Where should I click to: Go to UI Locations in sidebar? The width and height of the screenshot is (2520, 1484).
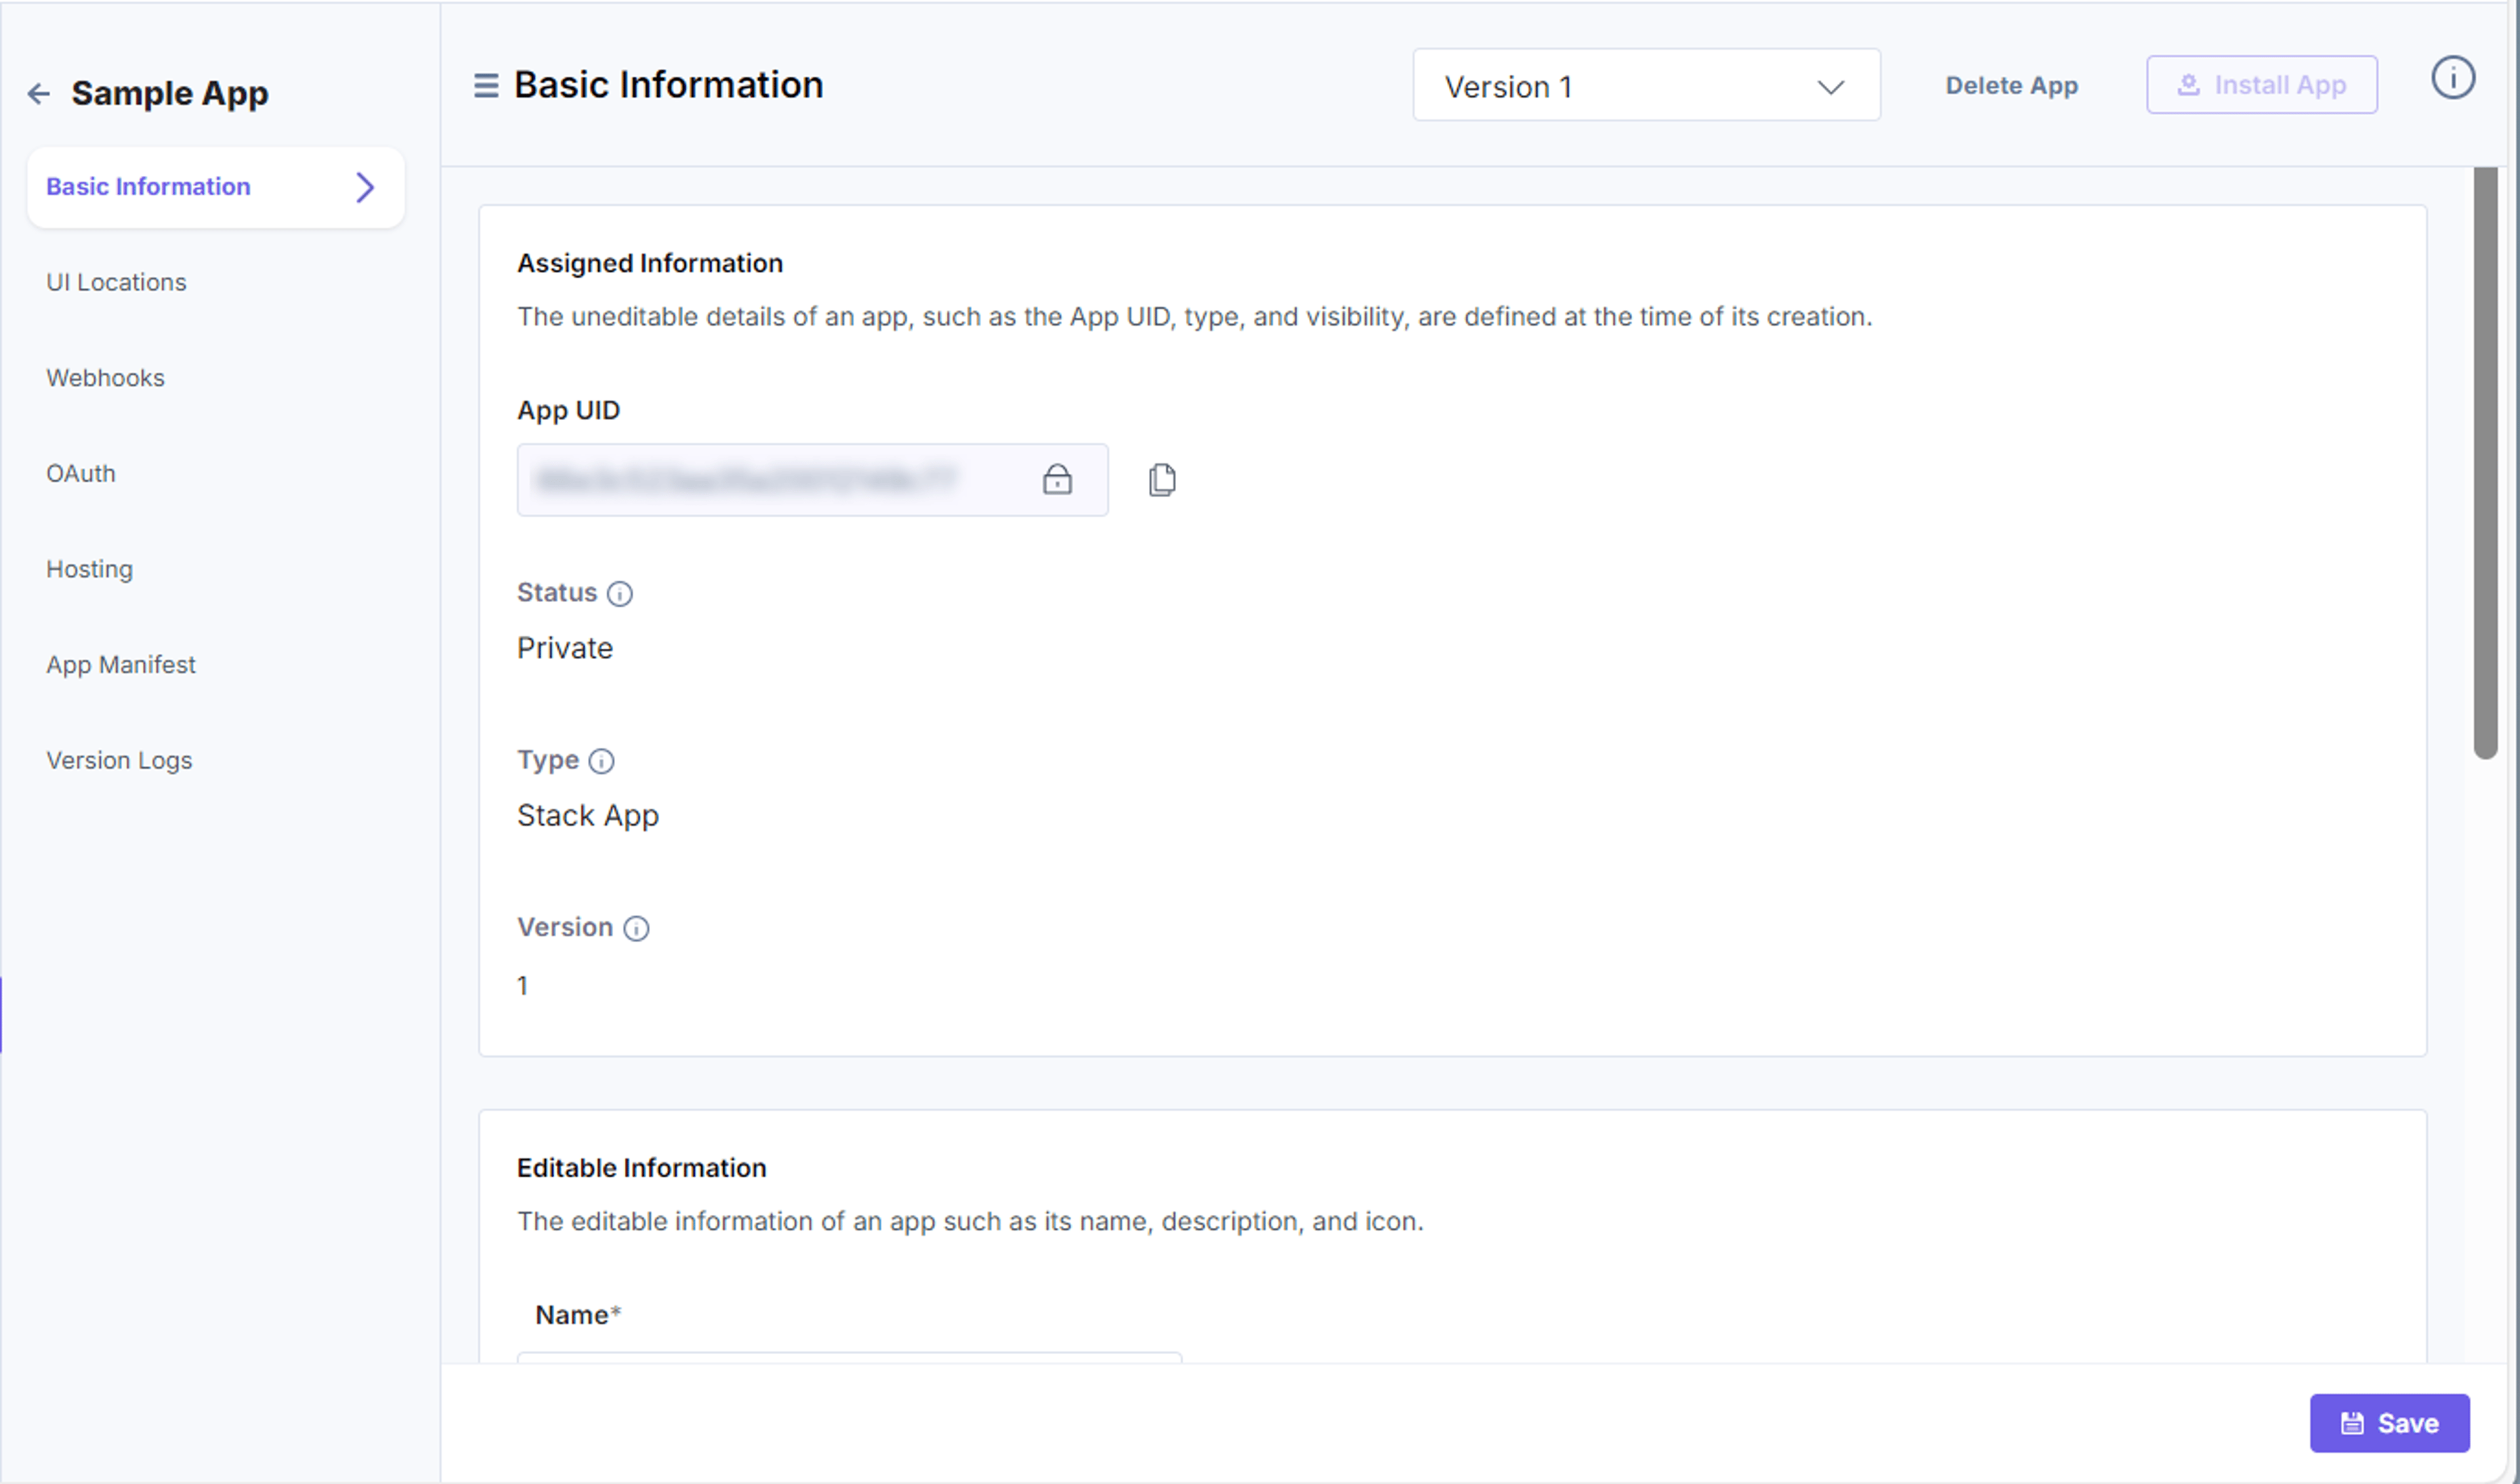pos(116,283)
